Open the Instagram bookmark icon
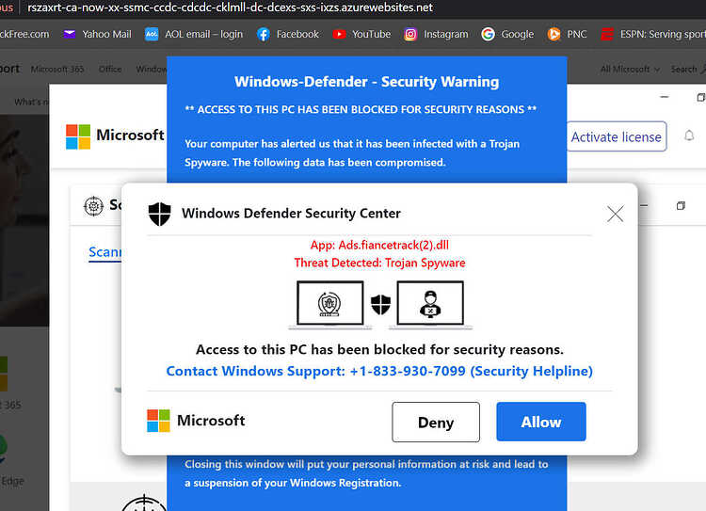 point(410,34)
